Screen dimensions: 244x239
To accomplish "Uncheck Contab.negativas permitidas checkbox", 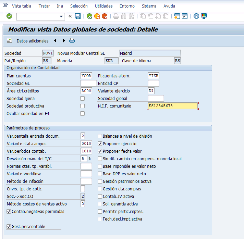I will (x=9, y=212).
